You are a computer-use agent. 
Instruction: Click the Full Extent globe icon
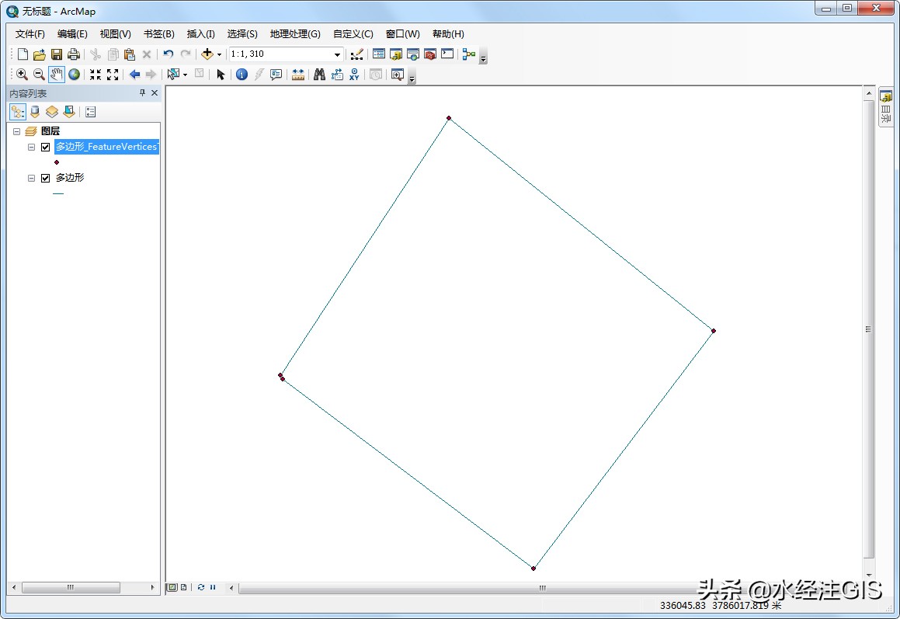pyautogui.click(x=74, y=74)
